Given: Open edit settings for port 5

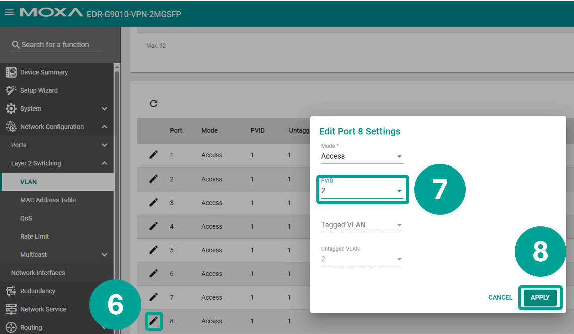Looking at the screenshot, I should [154, 250].
